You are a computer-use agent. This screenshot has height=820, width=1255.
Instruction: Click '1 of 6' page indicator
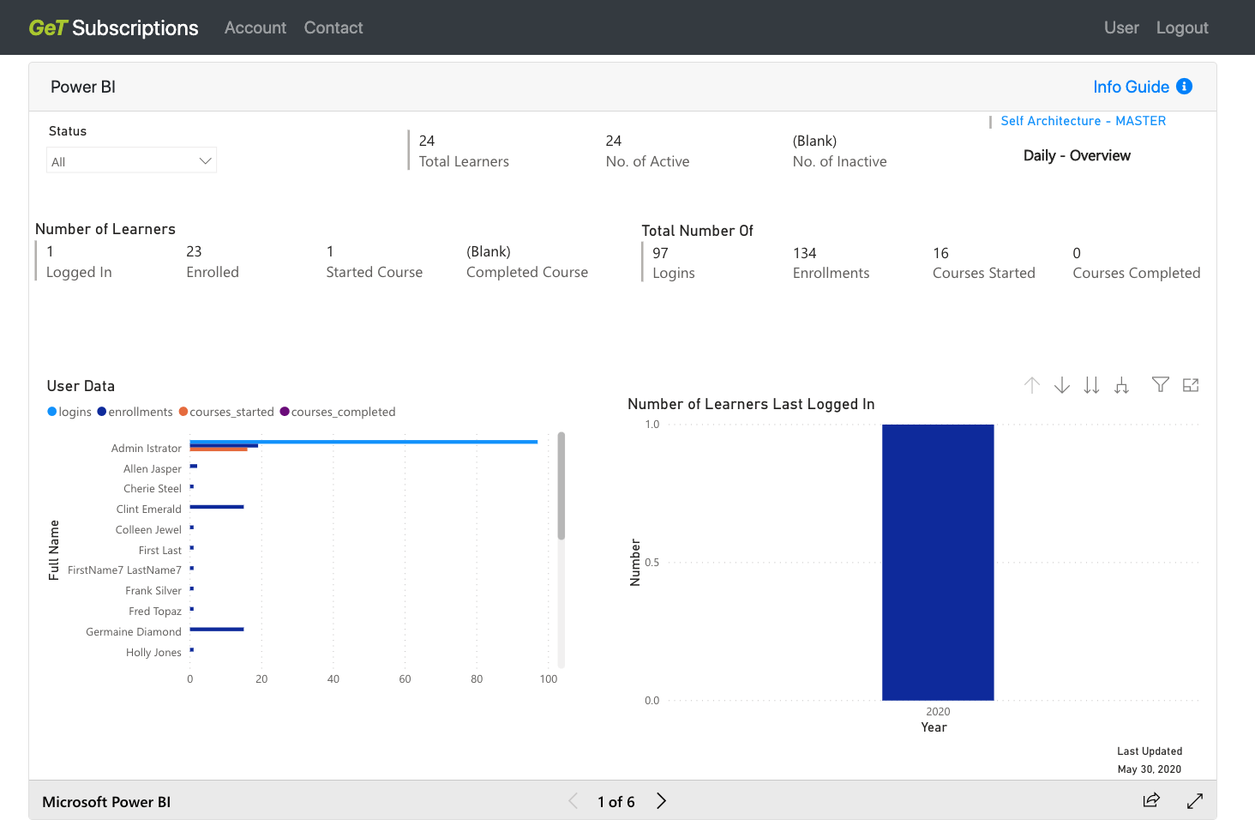pyautogui.click(x=616, y=802)
